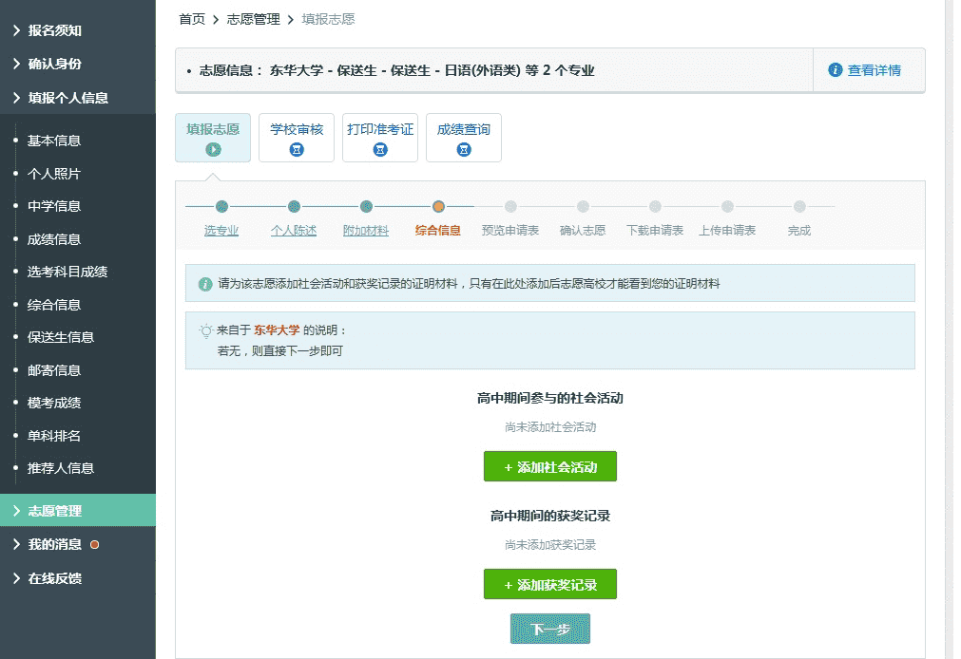The image size is (961, 659).
Task: Expand the 确认身份 sidebar section
Action: click(55, 64)
